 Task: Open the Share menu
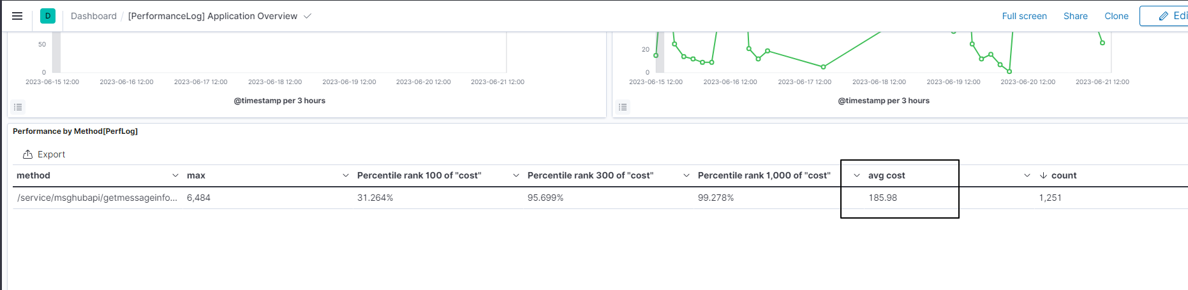(1075, 16)
